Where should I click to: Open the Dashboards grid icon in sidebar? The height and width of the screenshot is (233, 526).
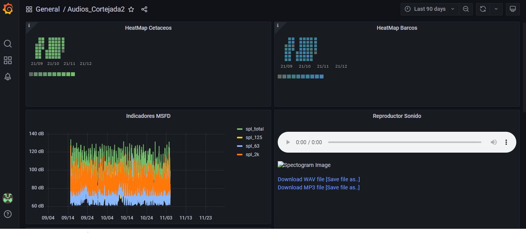tap(8, 60)
